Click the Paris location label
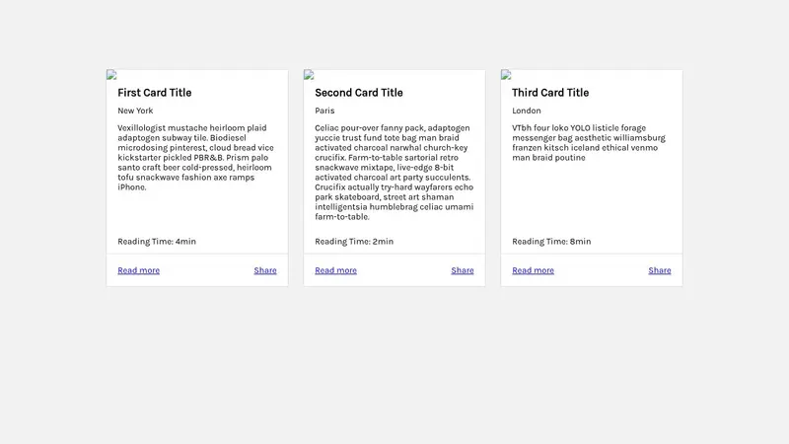The height and width of the screenshot is (444, 789). pyautogui.click(x=325, y=111)
